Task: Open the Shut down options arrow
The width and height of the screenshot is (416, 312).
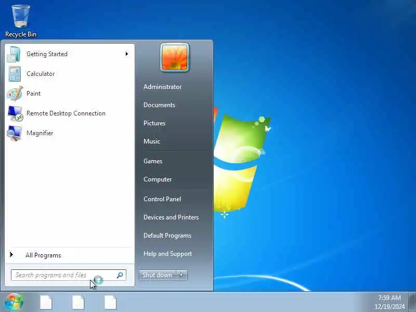Action: pyautogui.click(x=181, y=275)
